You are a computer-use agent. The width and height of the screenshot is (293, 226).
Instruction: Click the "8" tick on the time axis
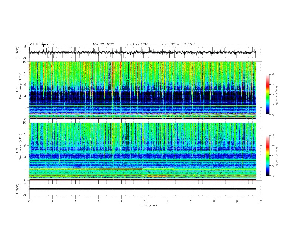[x=214, y=201]
